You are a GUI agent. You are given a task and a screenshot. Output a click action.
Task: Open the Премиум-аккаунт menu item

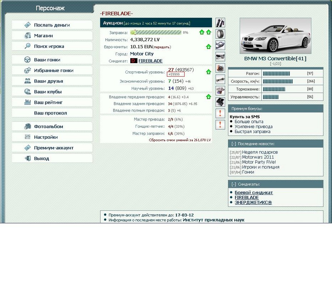52,148
